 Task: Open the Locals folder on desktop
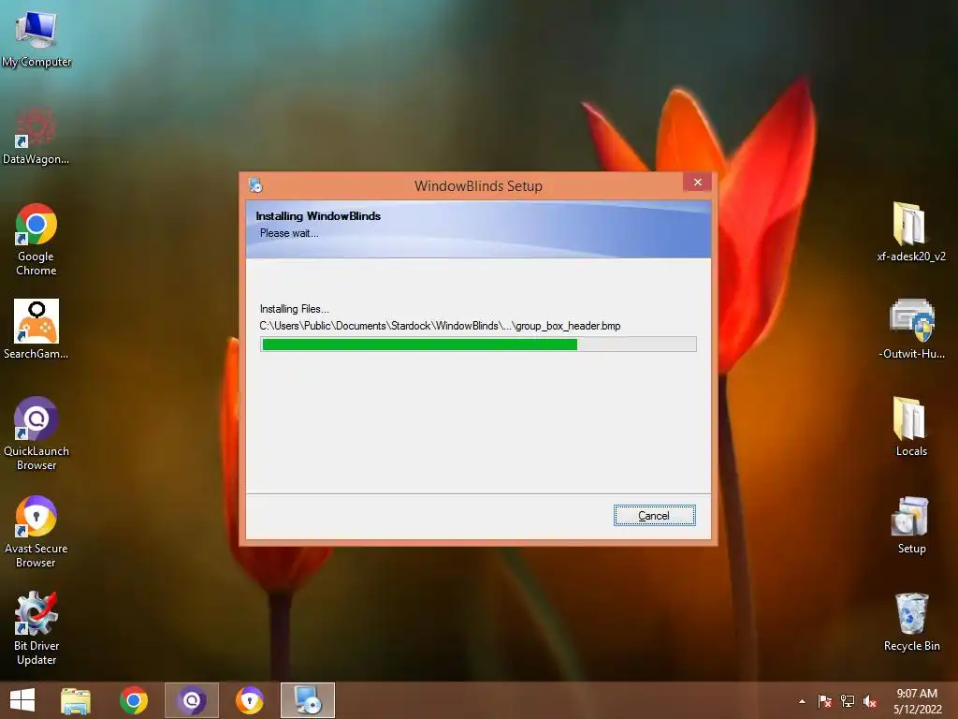point(911,426)
